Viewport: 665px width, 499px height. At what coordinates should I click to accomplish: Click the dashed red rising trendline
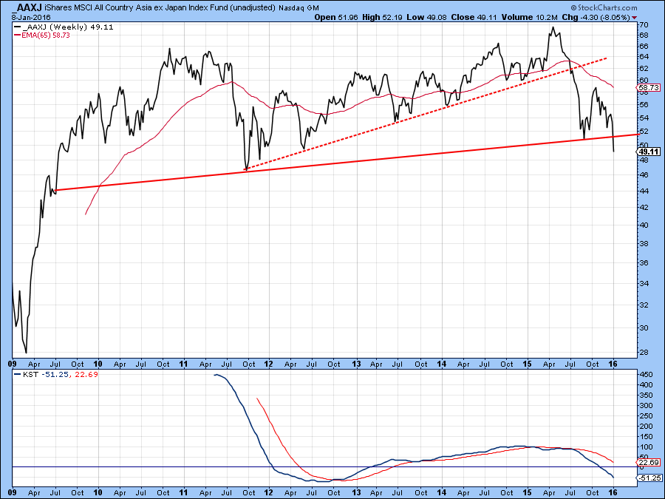point(426,114)
